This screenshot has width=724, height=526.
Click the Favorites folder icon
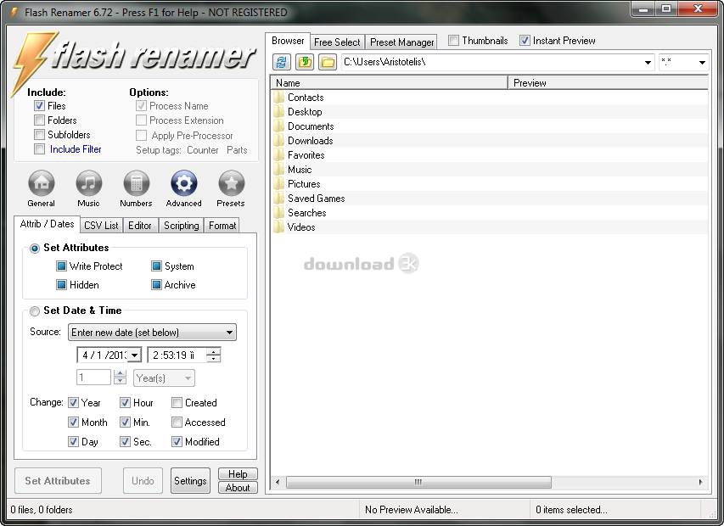coord(278,155)
